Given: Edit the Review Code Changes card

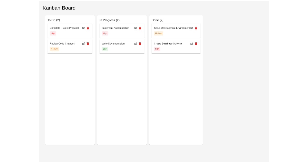Looking at the screenshot, I should 84,44.
